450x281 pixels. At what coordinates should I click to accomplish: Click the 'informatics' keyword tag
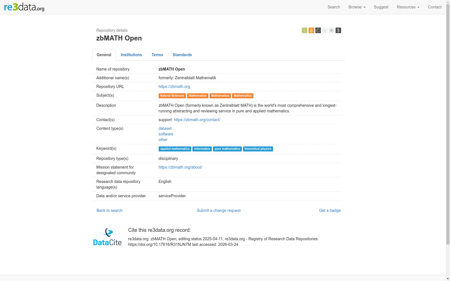click(202, 149)
